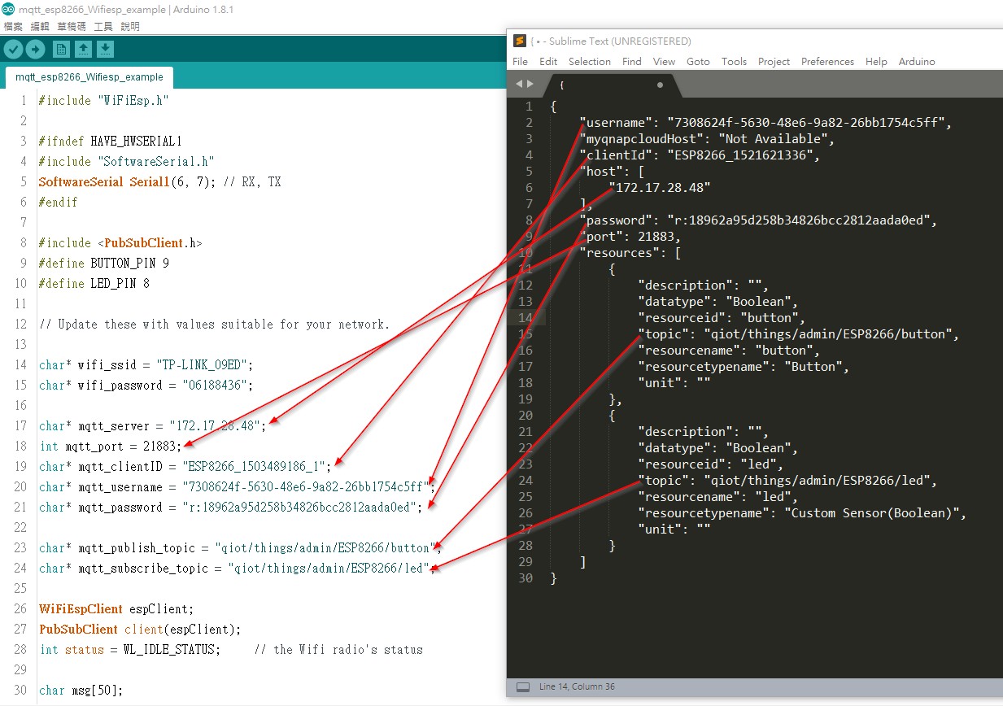The width and height of the screenshot is (1003, 706).
Task: Open the Help menu in Sublime Text
Action: pos(876,62)
